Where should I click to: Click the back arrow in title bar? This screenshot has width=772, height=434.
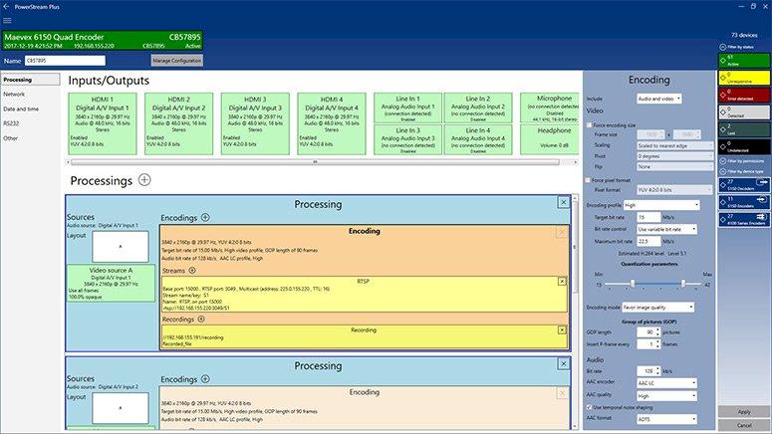click(8, 6)
